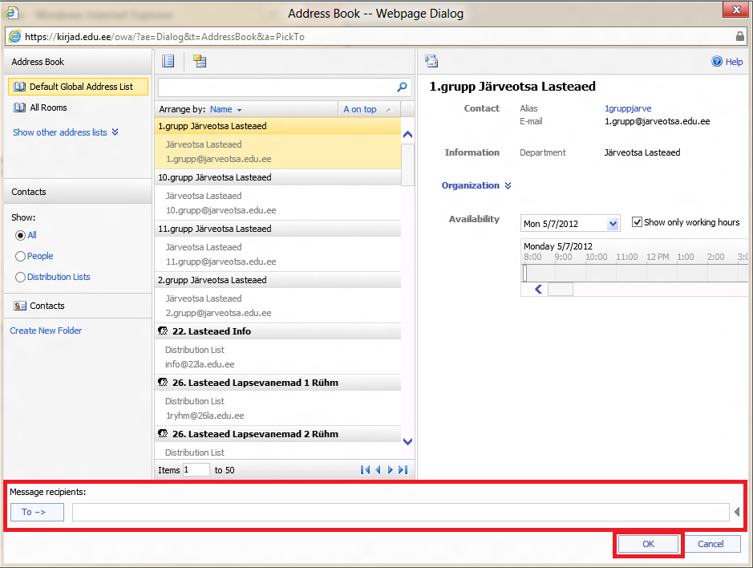The height and width of the screenshot is (568, 753).
Task: Click the Cancel button
Action: 710,544
